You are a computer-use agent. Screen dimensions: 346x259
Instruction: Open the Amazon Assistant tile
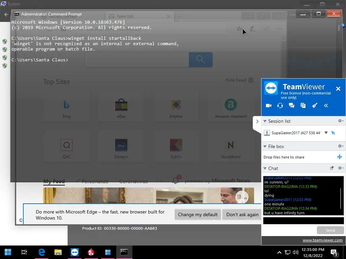click(230, 108)
